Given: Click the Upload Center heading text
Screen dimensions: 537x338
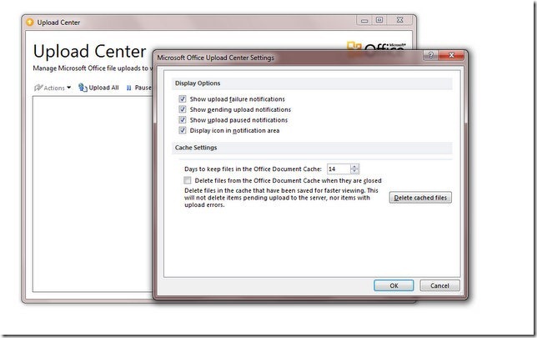Looking at the screenshot, I should [89, 52].
